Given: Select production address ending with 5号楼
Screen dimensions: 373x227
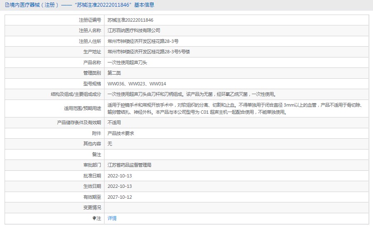Looking at the screenshot, I should [x=149, y=52].
